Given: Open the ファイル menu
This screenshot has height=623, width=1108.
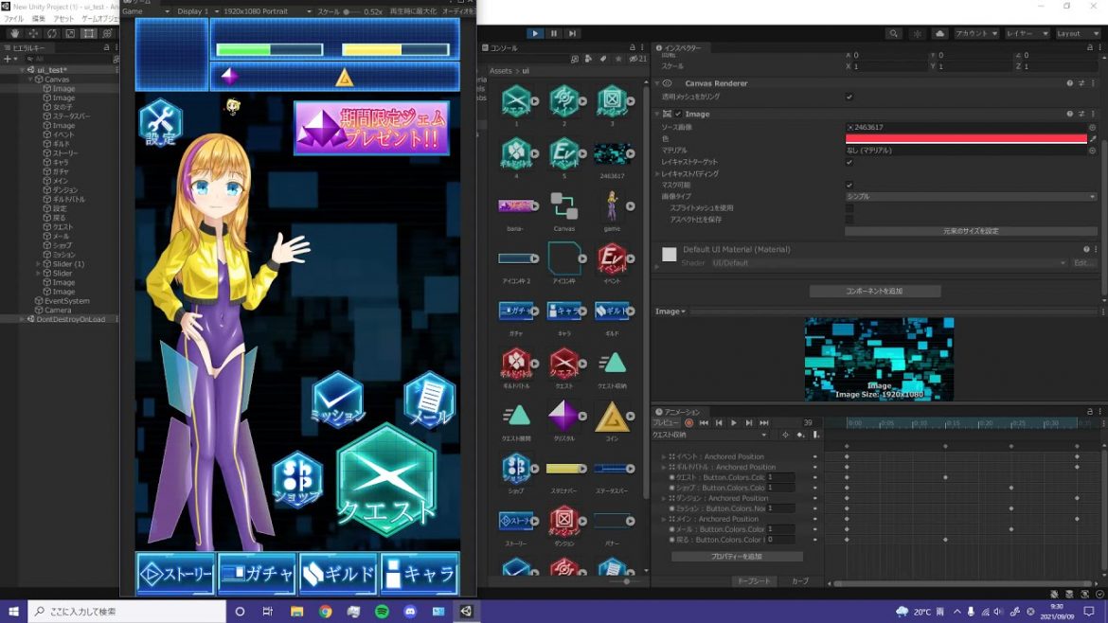Looking at the screenshot, I should [14, 19].
